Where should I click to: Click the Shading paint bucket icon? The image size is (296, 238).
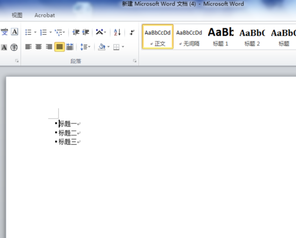click(102, 47)
